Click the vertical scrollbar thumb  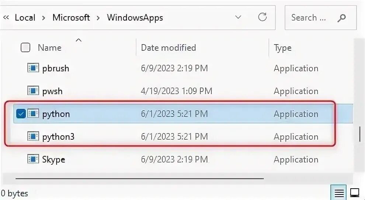[359, 134]
